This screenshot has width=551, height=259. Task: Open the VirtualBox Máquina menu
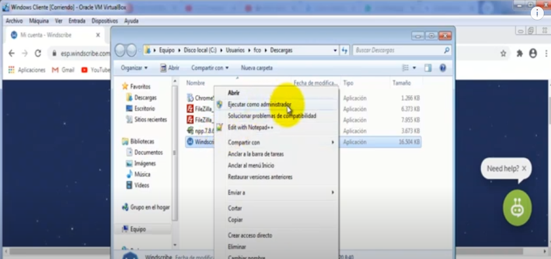pyautogui.click(x=39, y=21)
